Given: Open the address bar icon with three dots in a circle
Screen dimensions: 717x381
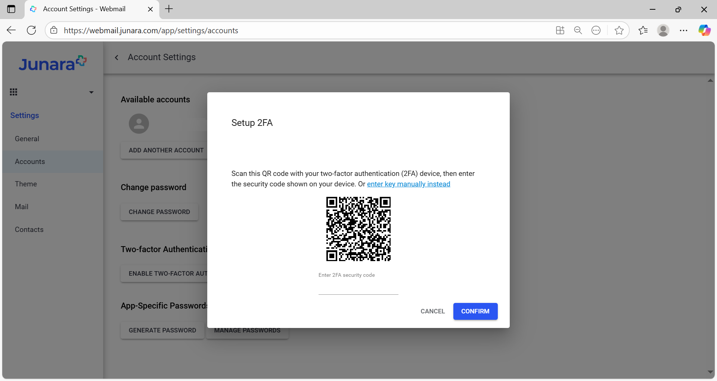Looking at the screenshot, I should [596, 30].
